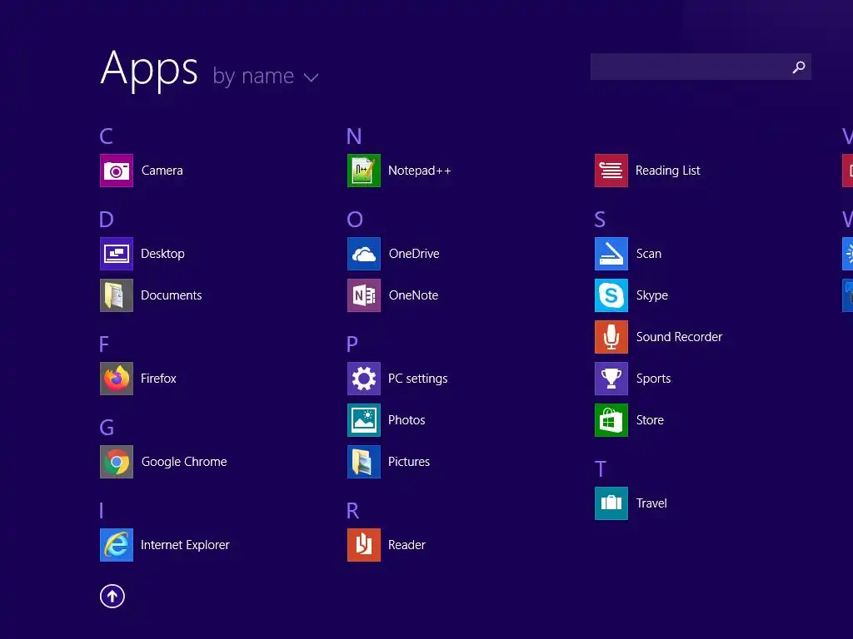This screenshot has height=639, width=853.
Task: Select the N group letter header
Action: 354,136
